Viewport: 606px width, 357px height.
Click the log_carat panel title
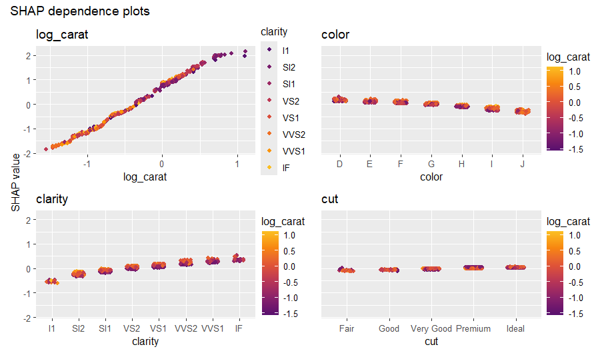[62, 35]
